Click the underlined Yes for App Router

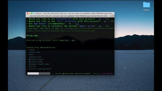click(x=77, y=24)
